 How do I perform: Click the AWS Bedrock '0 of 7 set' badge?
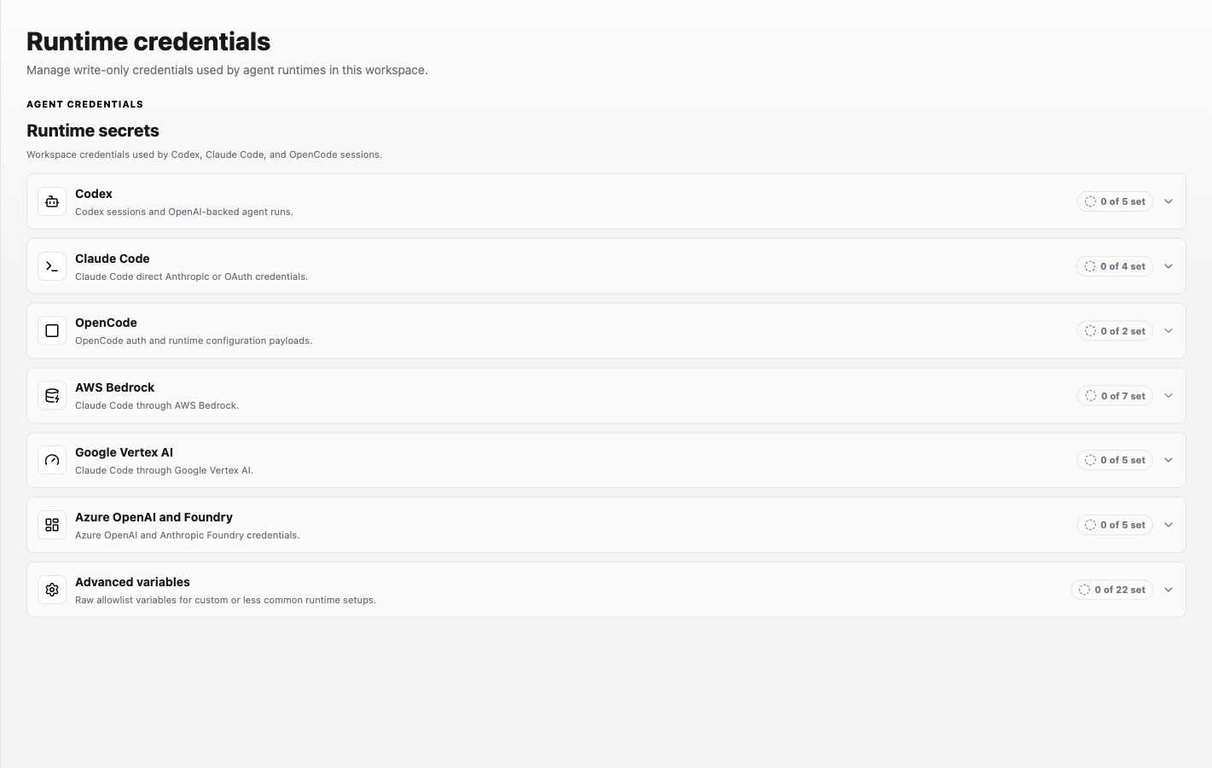tap(1115, 396)
